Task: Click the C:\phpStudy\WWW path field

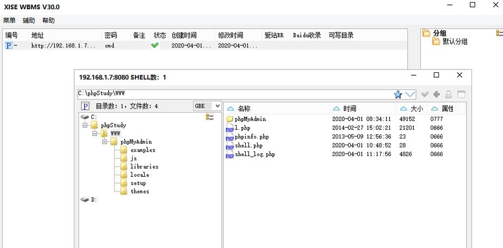Action: 235,94
